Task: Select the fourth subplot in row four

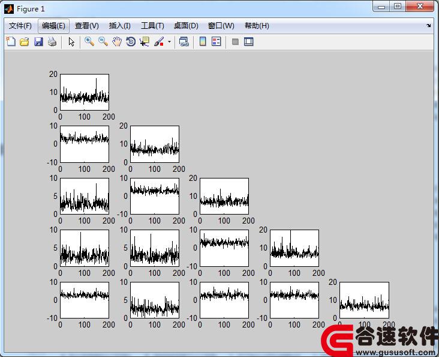Action: [294, 248]
